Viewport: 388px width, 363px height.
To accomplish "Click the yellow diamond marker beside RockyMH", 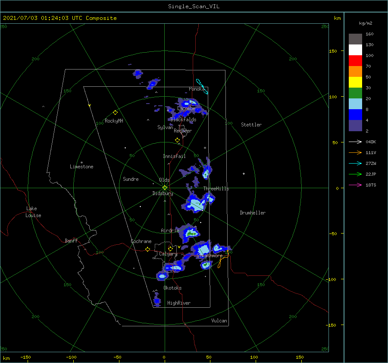I will (x=115, y=113).
